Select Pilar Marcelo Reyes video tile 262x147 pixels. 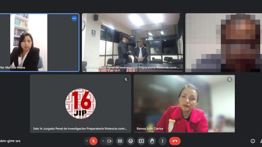tap(39, 43)
